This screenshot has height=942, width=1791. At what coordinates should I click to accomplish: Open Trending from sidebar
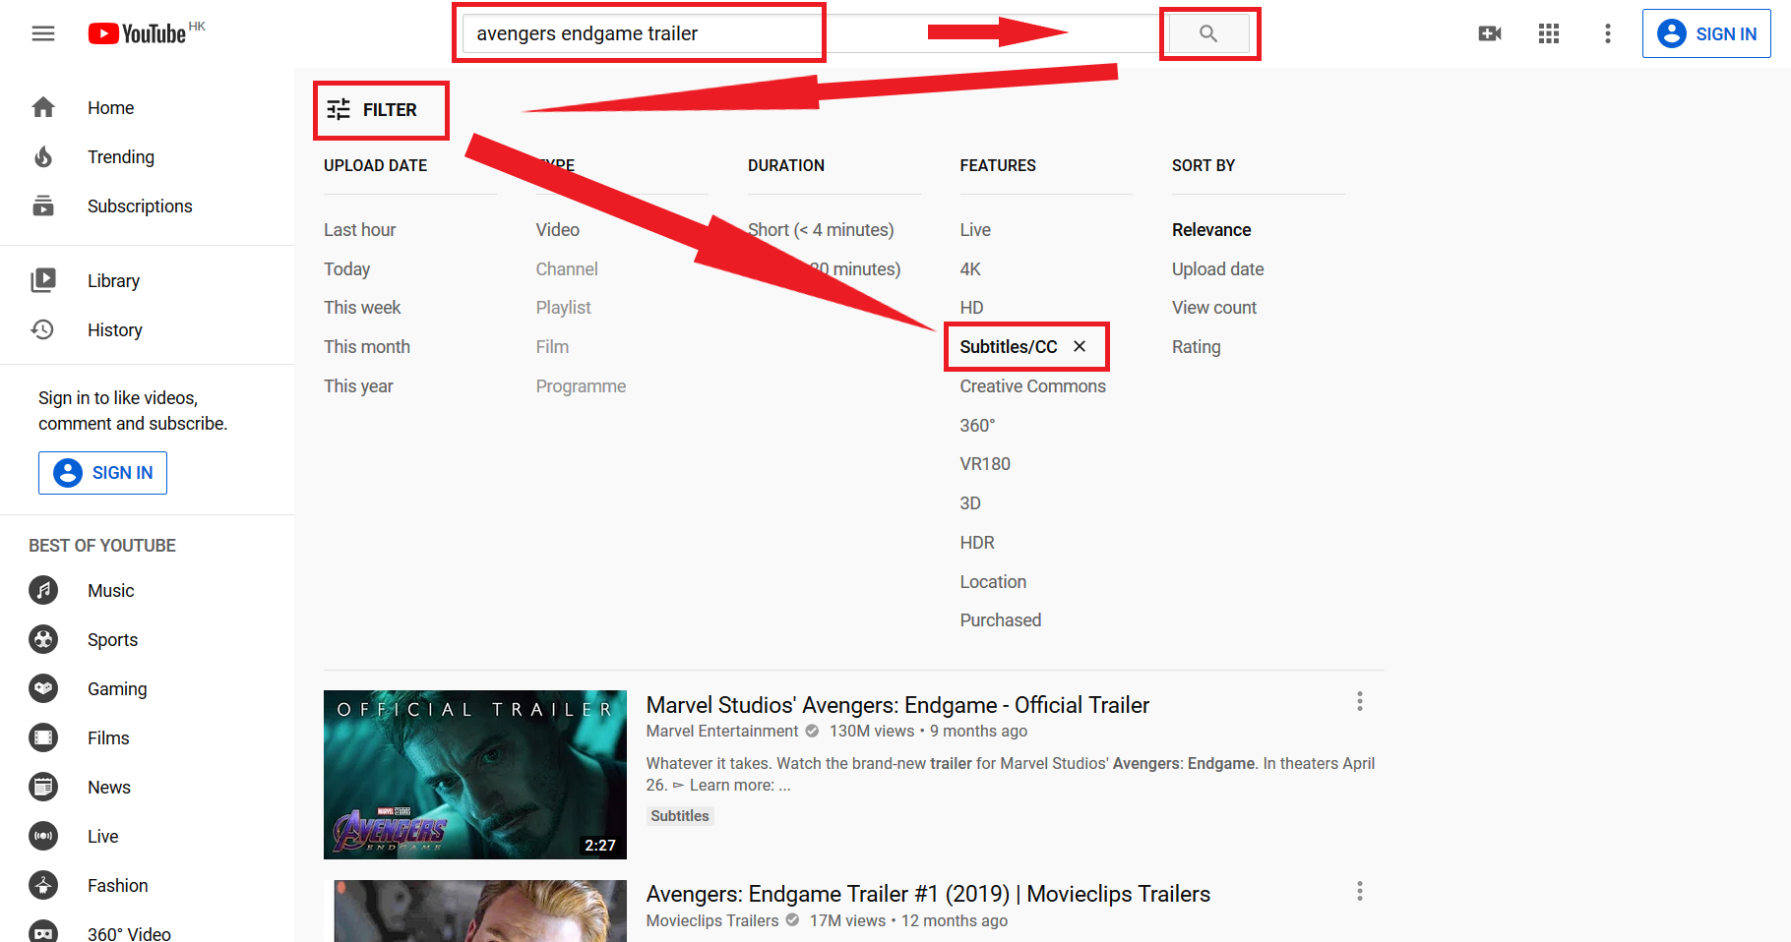point(121,156)
